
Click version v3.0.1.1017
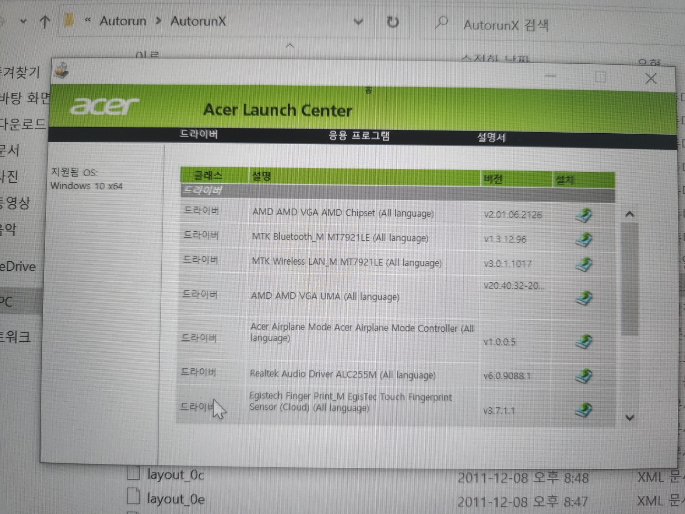(508, 264)
